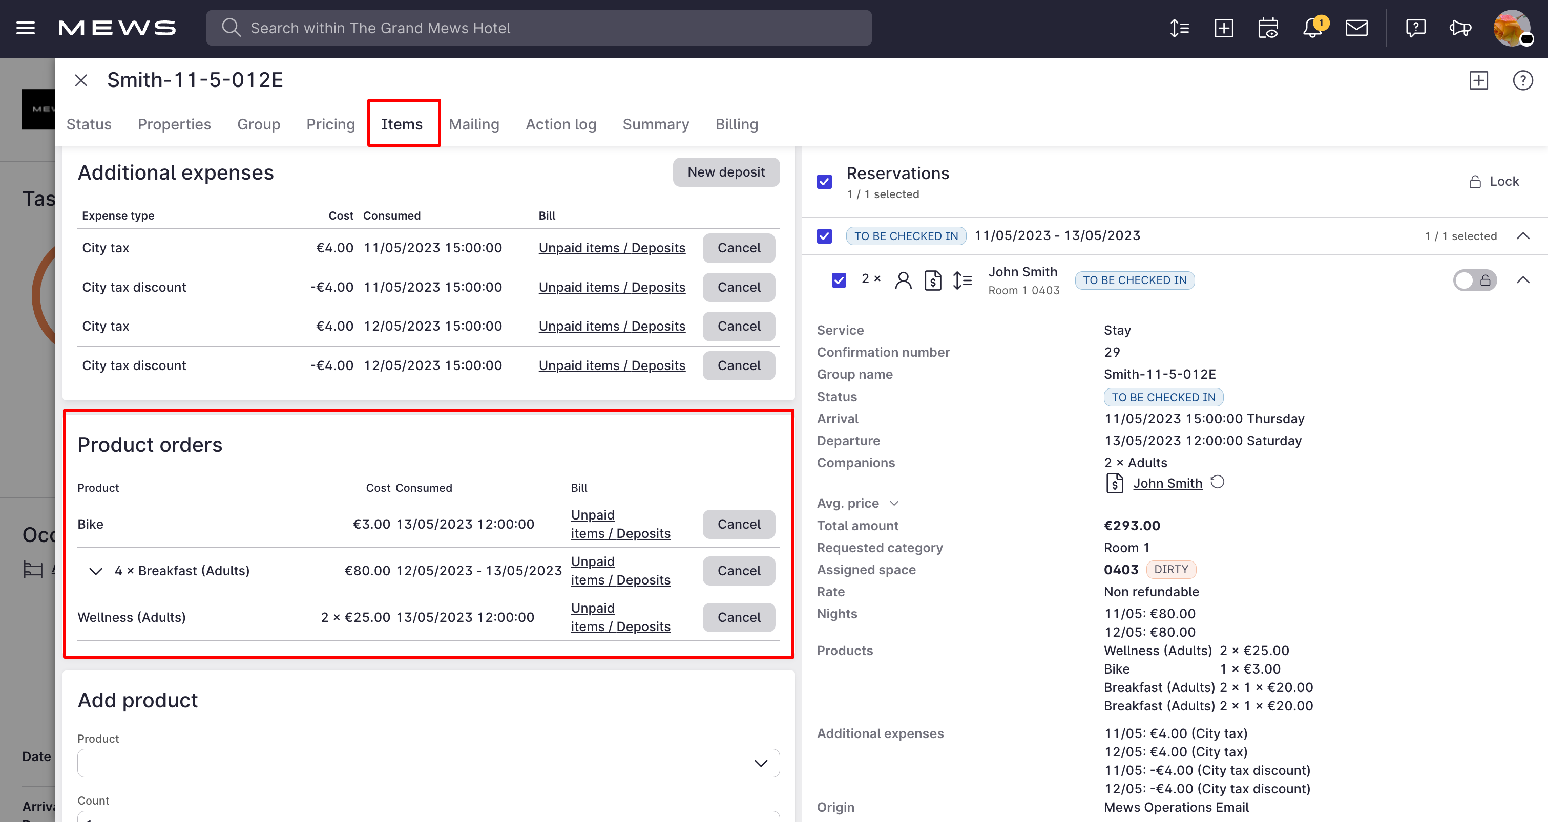
Task: Open the hamburger main menu
Action: click(25, 28)
